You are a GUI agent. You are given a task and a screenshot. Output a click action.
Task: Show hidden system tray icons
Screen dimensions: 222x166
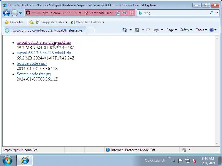point(174,161)
